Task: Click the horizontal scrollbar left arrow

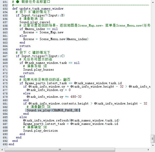Action: coord(2,150)
